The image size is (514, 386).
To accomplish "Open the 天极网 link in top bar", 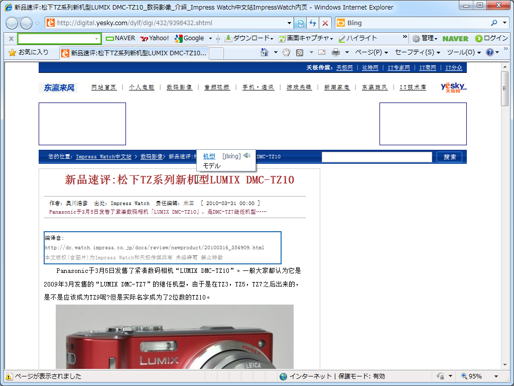I will pos(344,68).
